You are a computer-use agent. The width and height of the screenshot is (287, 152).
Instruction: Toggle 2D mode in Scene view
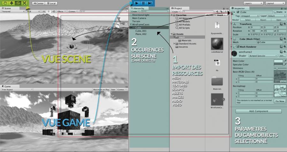click(x=43, y=11)
